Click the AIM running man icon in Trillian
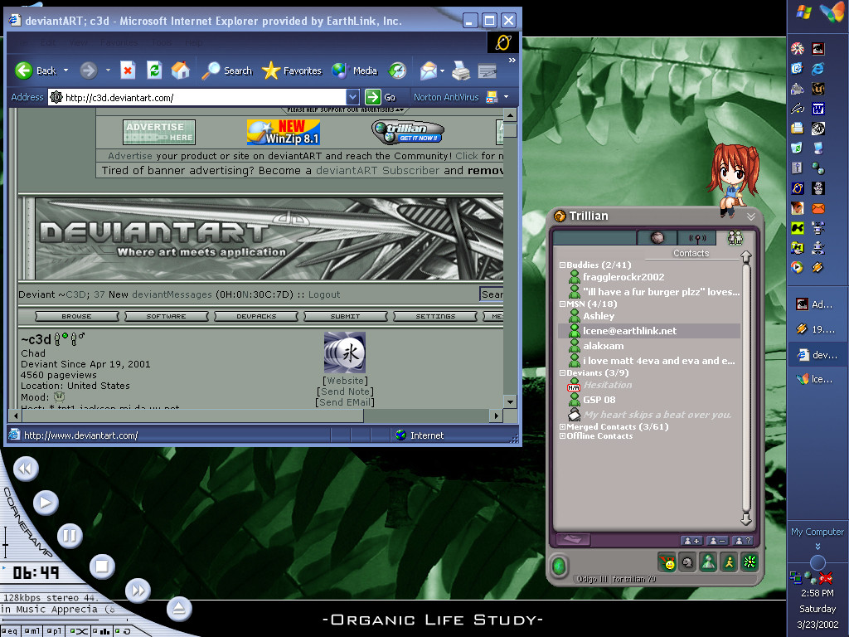This screenshot has height=637, width=849. pyautogui.click(x=729, y=563)
